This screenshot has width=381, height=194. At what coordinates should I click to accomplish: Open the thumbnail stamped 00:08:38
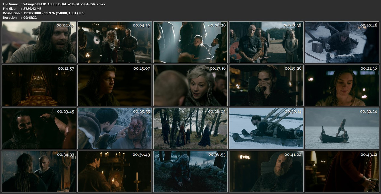266,42
